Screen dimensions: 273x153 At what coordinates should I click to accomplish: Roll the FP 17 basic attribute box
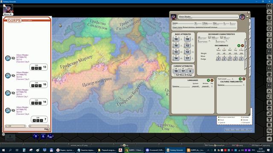[187, 58]
